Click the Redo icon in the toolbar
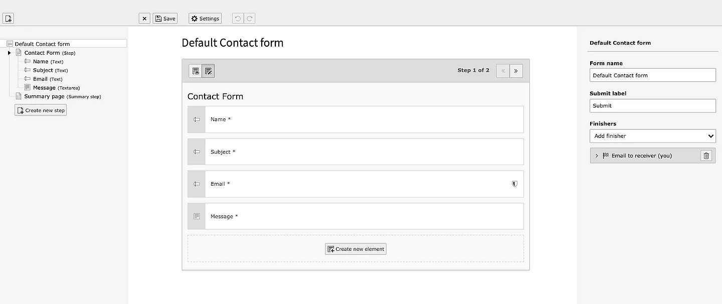The width and height of the screenshot is (722, 304). pos(249,18)
